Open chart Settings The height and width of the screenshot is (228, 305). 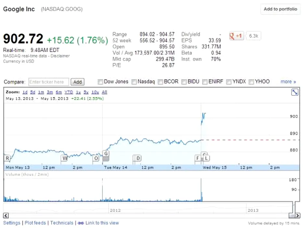(12, 223)
